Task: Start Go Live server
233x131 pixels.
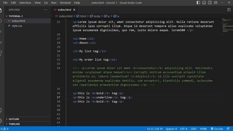Action: 217,129
